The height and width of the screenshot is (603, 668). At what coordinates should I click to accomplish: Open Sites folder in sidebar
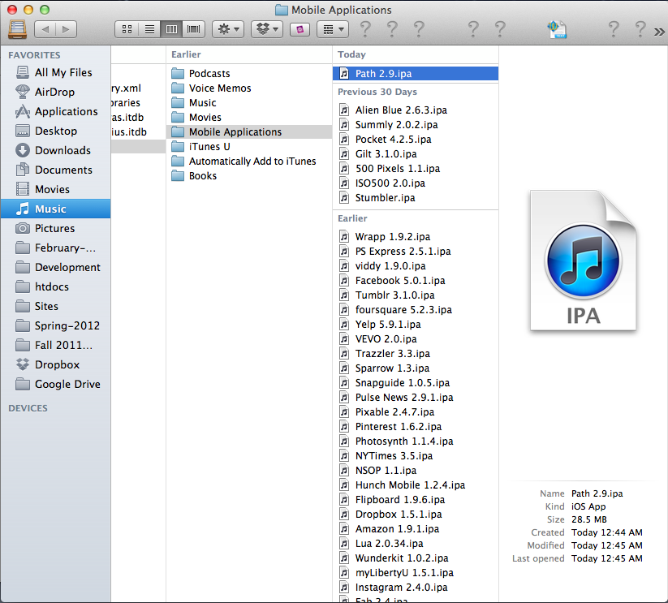55,306
